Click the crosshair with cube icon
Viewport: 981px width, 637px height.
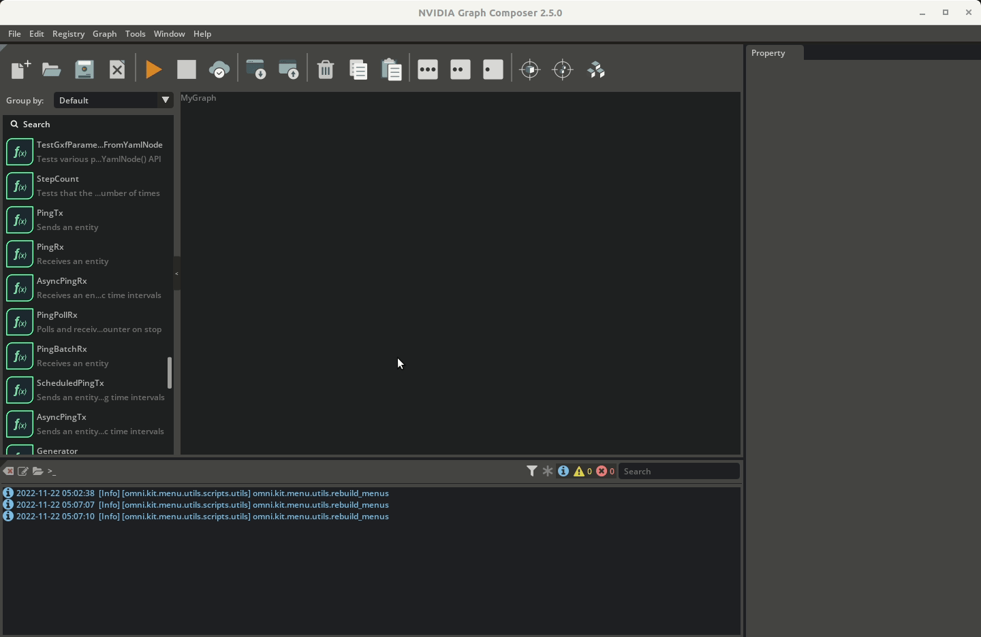coord(530,69)
